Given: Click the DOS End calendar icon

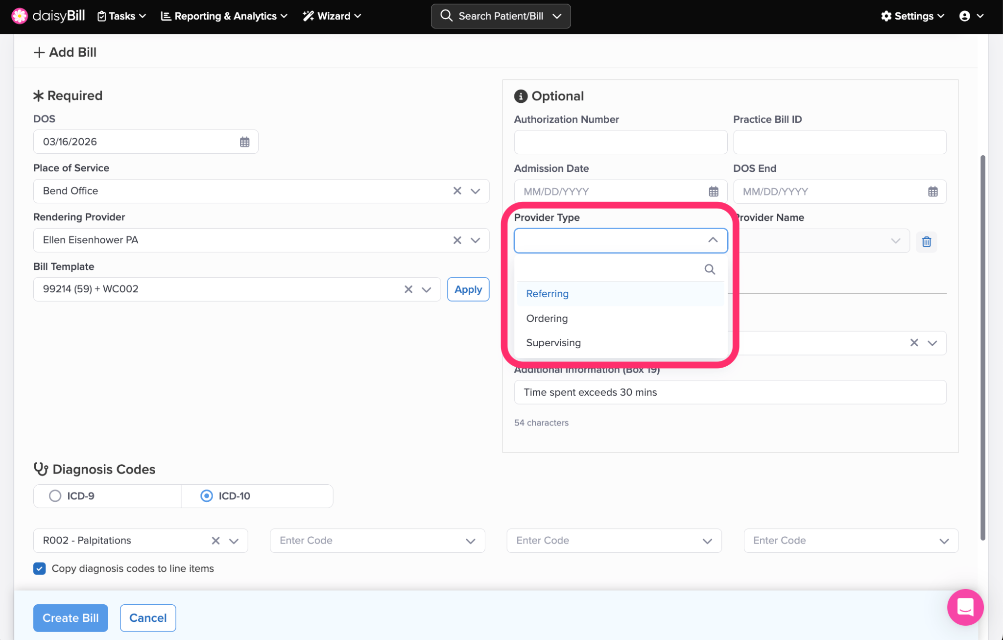Looking at the screenshot, I should 932,191.
